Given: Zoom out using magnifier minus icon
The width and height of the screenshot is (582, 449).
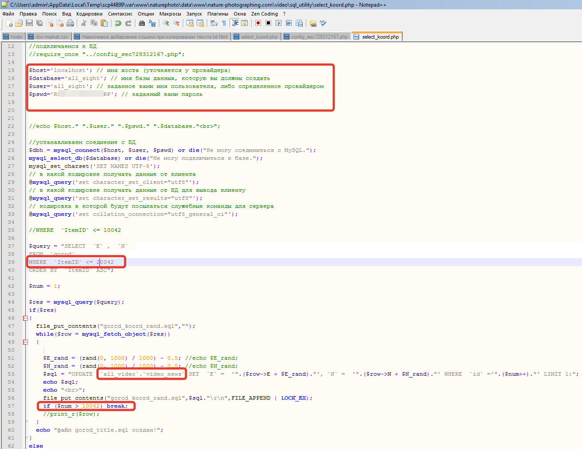Looking at the screenshot, I should [176, 23].
